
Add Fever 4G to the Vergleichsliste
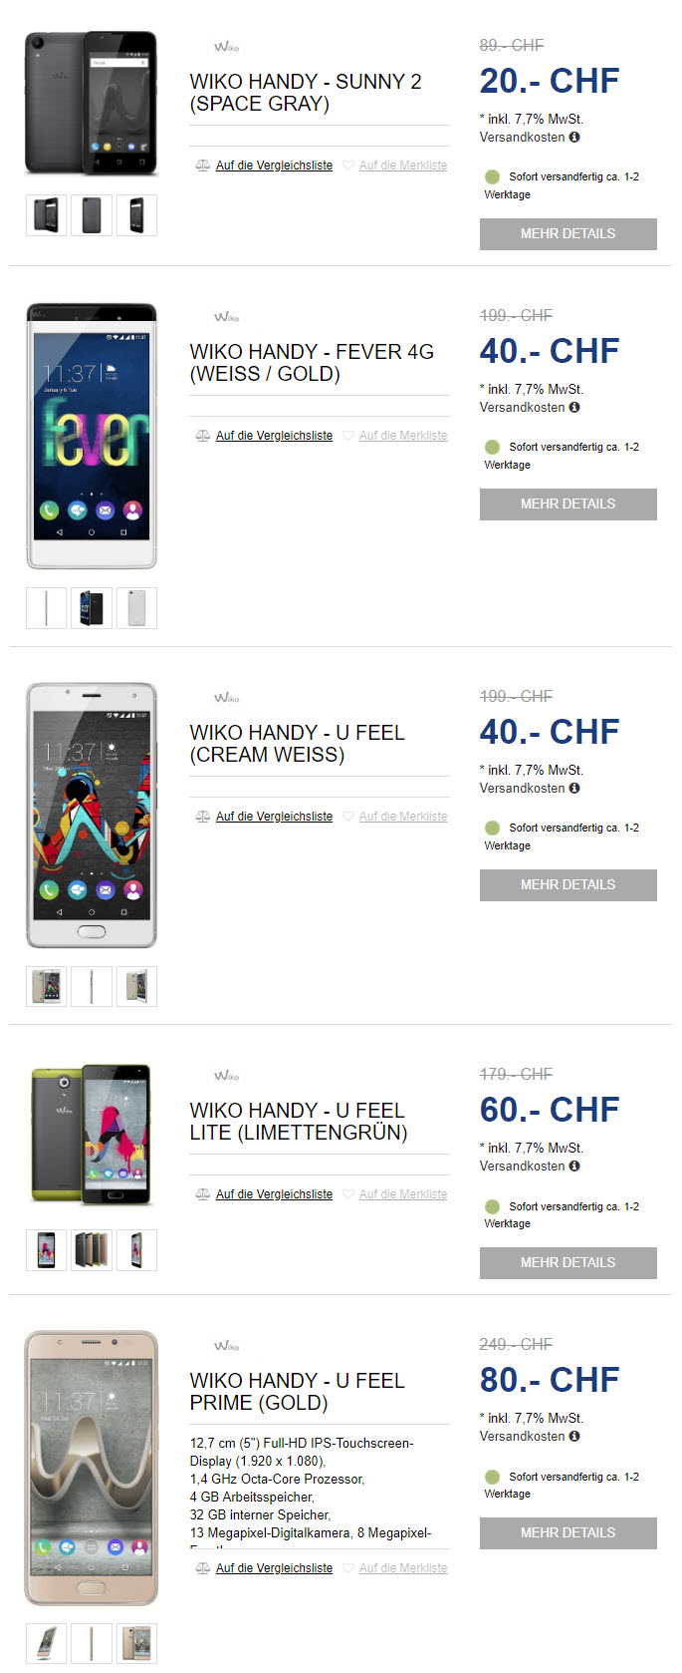point(274,436)
